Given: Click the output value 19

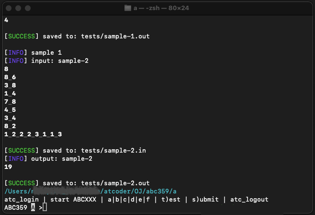Looking at the screenshot, I should click(8, 167).
